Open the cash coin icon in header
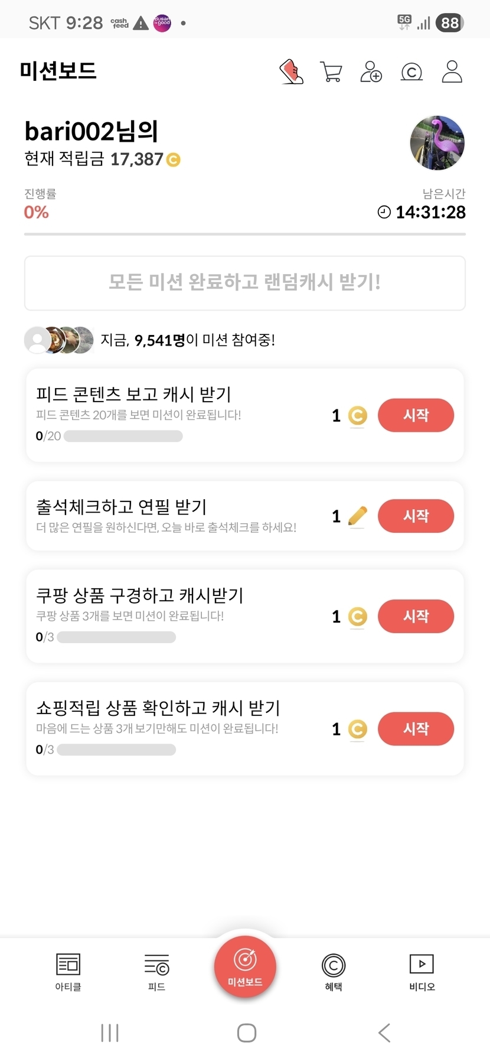This screenshot has width=490, height=1062. (411, 72)
